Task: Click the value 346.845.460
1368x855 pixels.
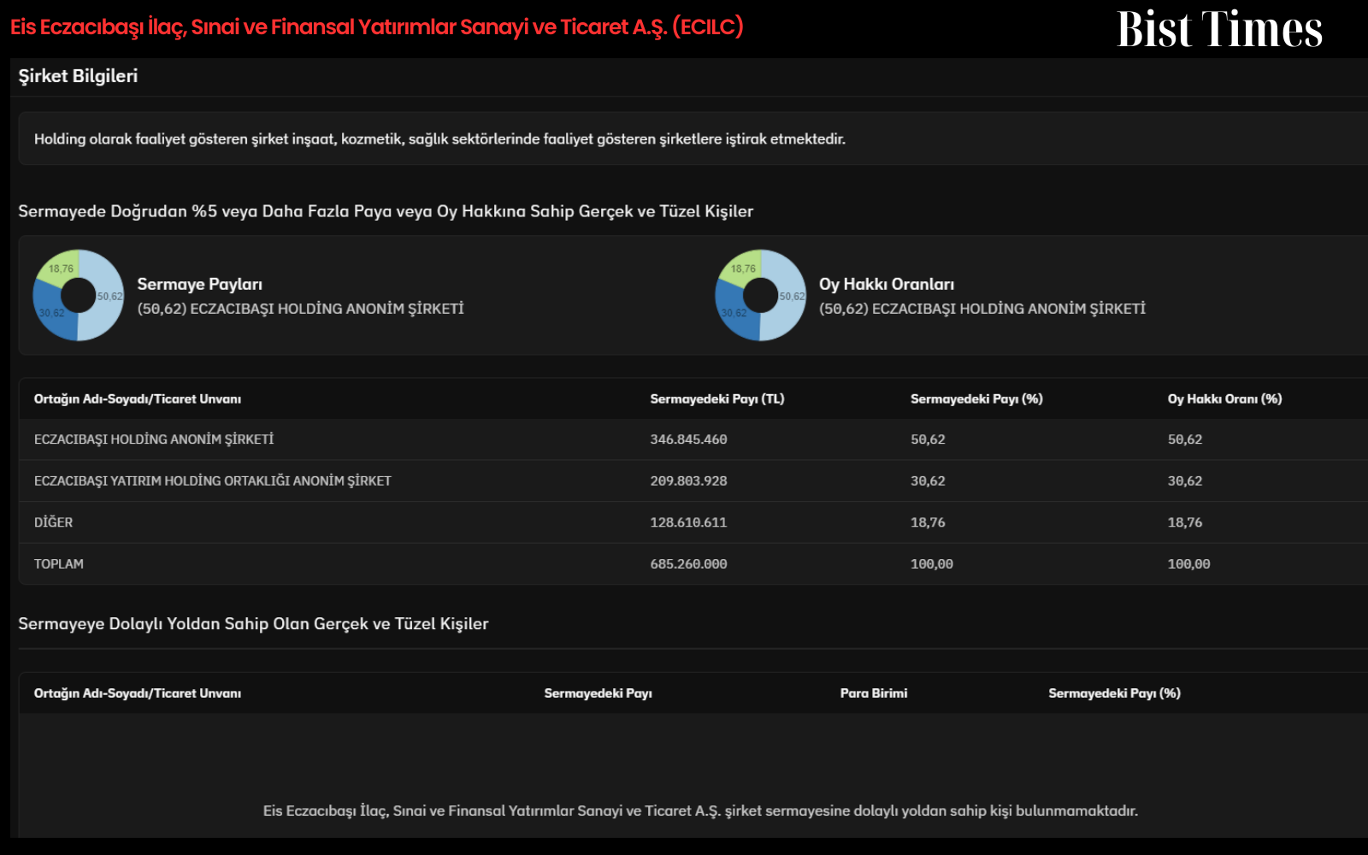Action: point(688,439)
